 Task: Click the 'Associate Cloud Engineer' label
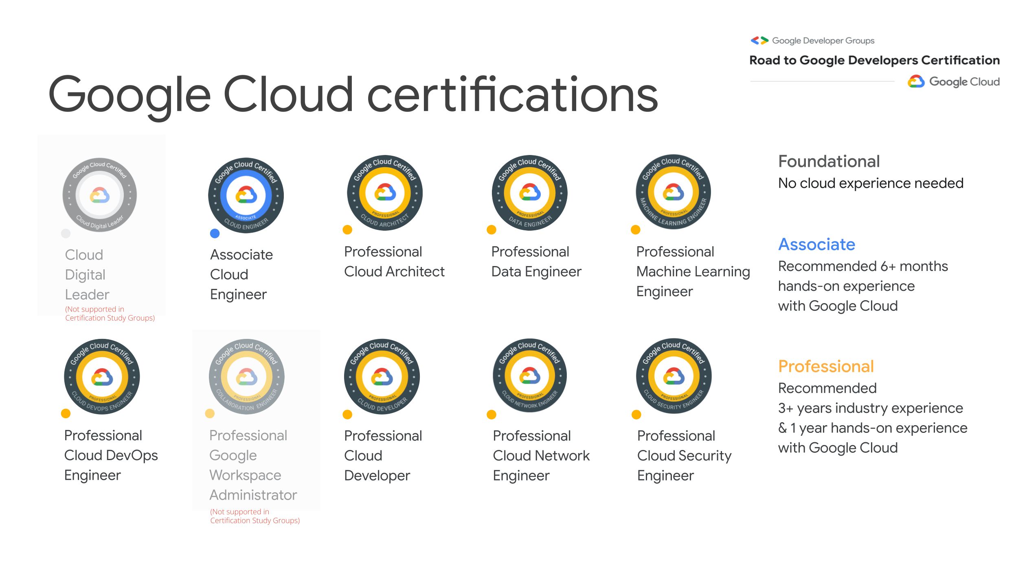tap(241, 275)
